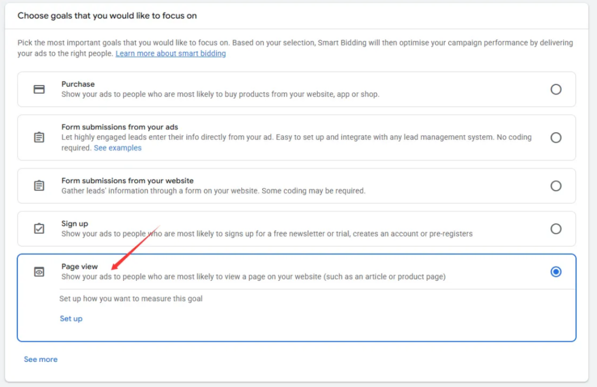Click the 'Page view' goal title text
Viewport: 597px width, 387px height.
(80, 266)
